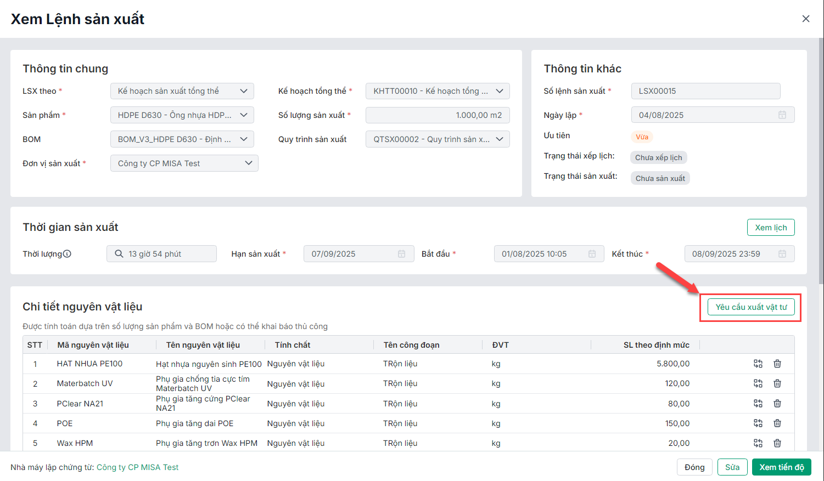Delete the Wax HPM material row
824x481 pixels.
pos(777,443)
